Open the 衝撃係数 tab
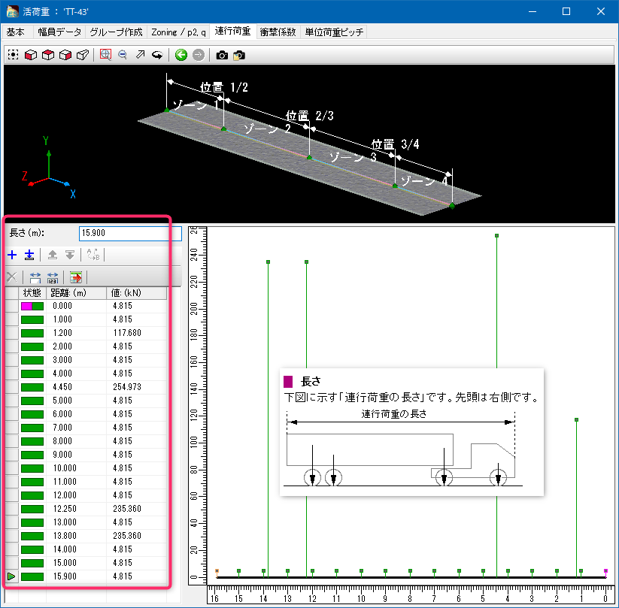This screenshot has width=619, height=608. (x=278, y=32)
